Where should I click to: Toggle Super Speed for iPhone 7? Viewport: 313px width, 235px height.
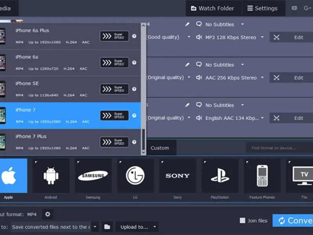point(114,116)
